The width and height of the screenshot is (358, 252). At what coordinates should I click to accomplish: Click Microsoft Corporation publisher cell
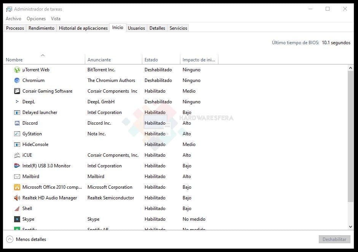pos(110,187)
